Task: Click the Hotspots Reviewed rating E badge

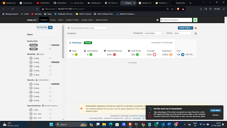Action: 114,55
